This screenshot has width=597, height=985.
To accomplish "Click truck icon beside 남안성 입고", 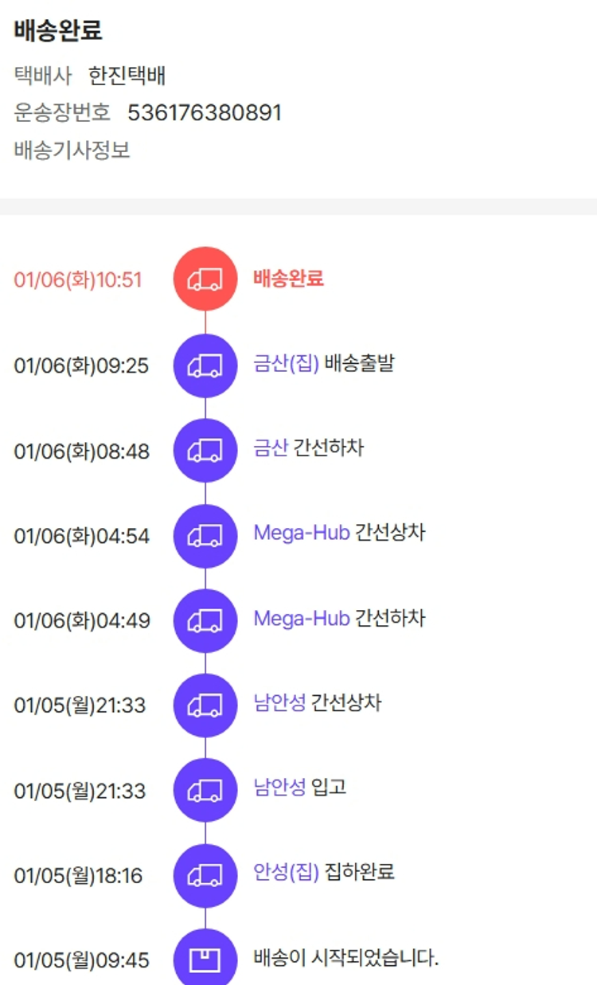I will pyautogui.click(x=205, y=790).
